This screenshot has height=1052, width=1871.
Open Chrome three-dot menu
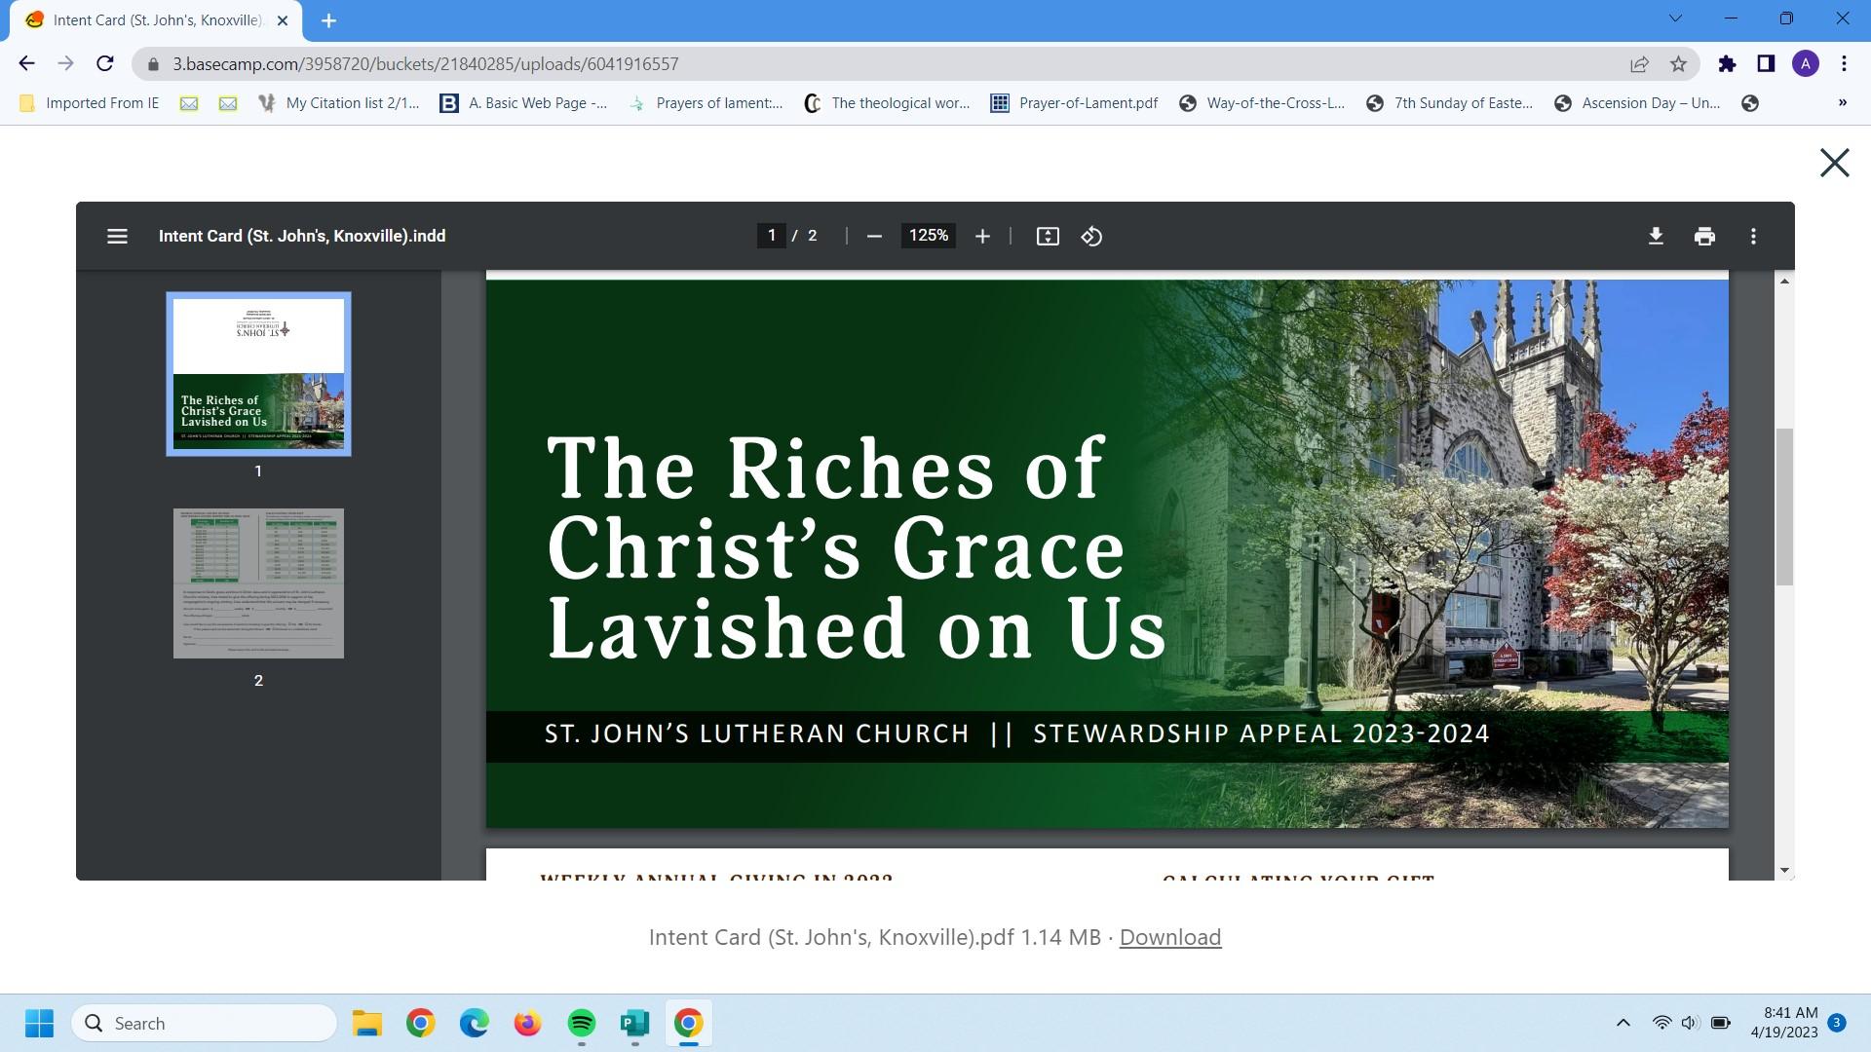[x=1844, y=64]
